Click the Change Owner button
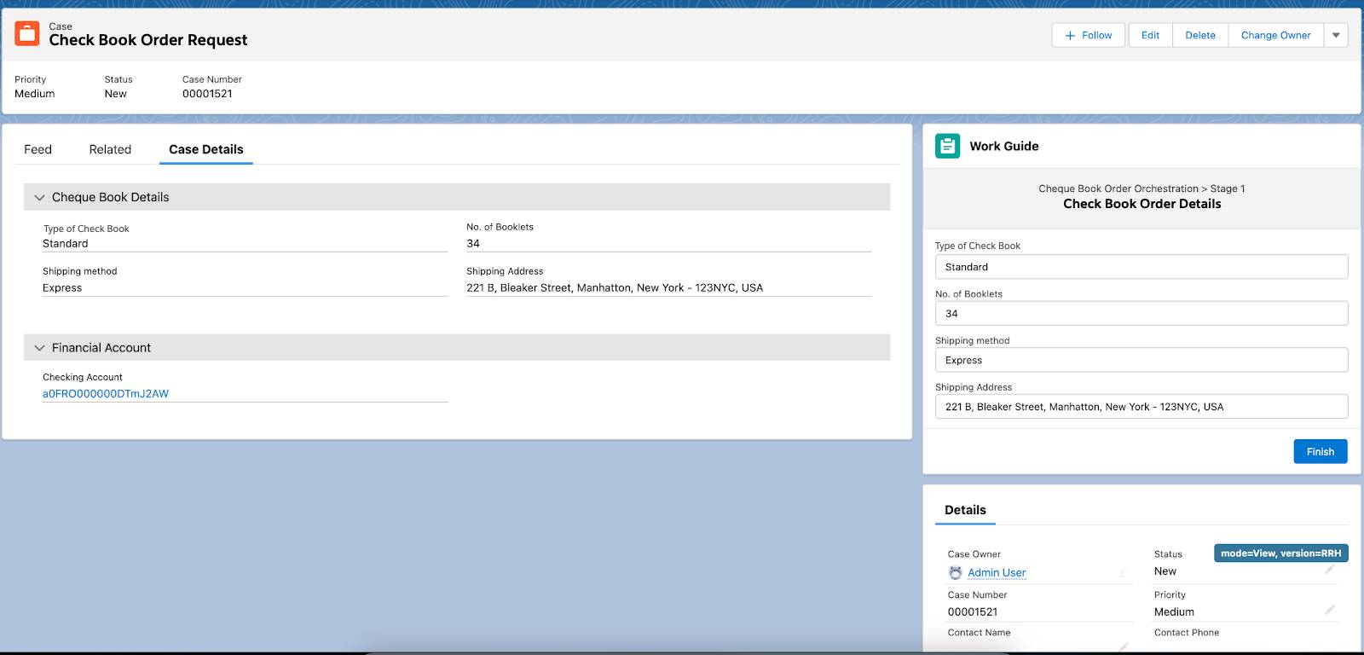Viewport: 1364px width, 655px height. [x=1275, y=35]
